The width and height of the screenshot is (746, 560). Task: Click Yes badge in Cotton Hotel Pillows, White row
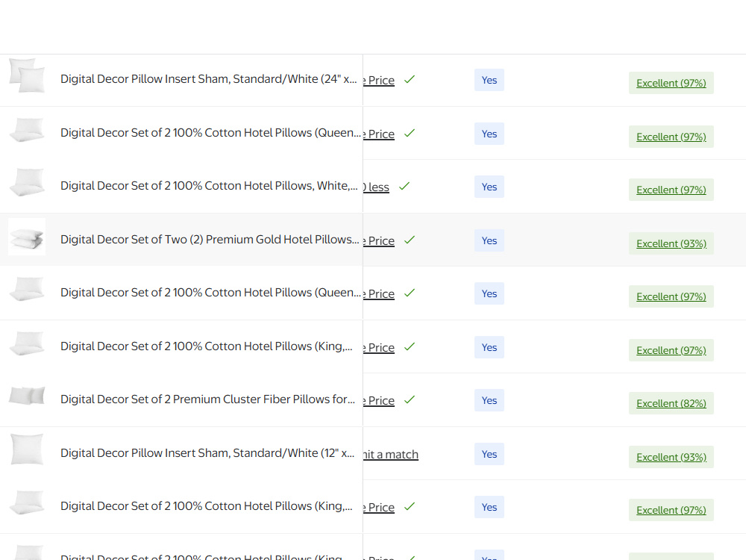click(489, 187)
